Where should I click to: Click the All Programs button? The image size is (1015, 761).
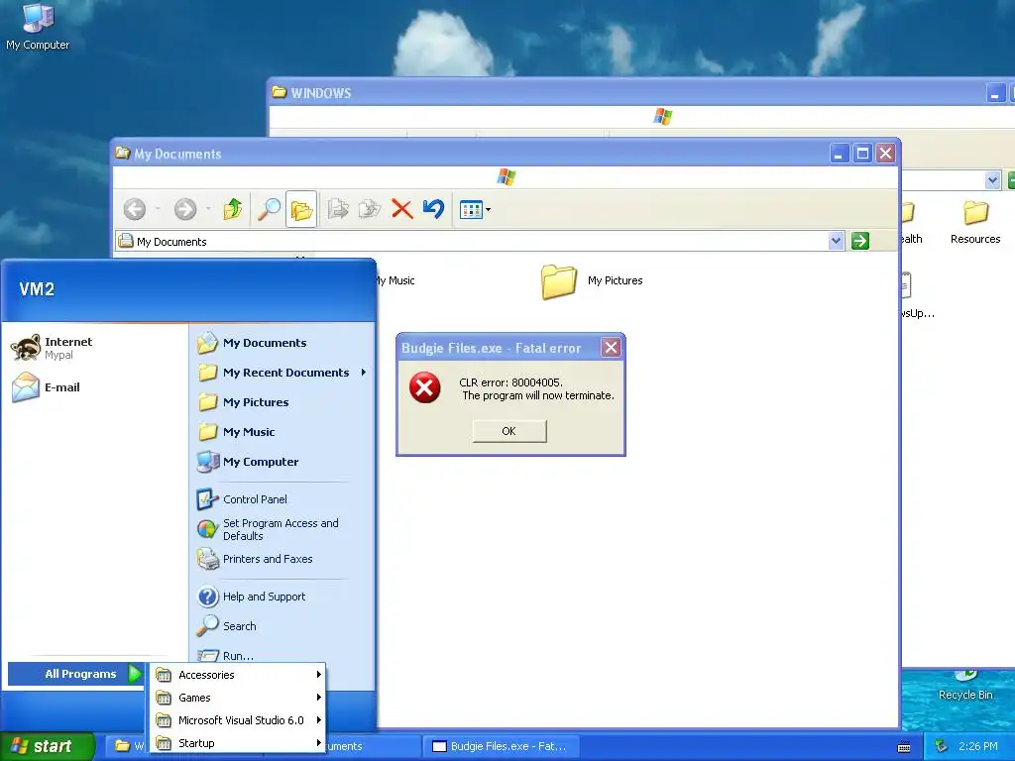click(x=75, y=674)
